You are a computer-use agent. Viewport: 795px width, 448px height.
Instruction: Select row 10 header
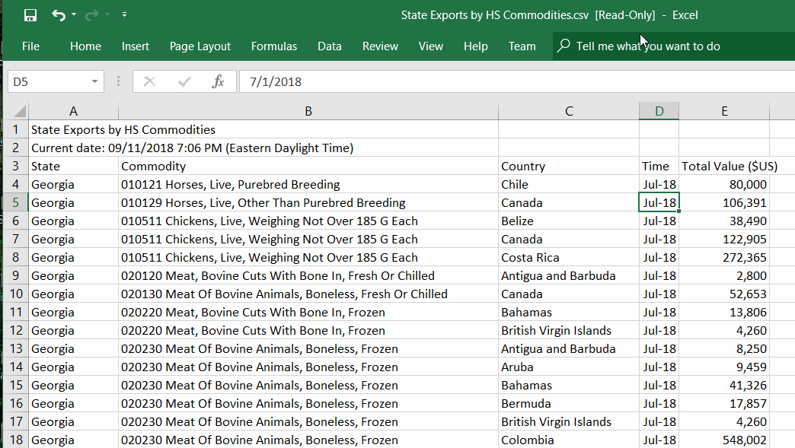15,294
